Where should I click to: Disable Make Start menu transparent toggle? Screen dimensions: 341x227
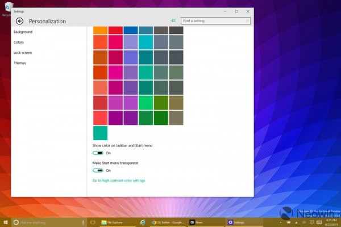[x=98, y=170]
